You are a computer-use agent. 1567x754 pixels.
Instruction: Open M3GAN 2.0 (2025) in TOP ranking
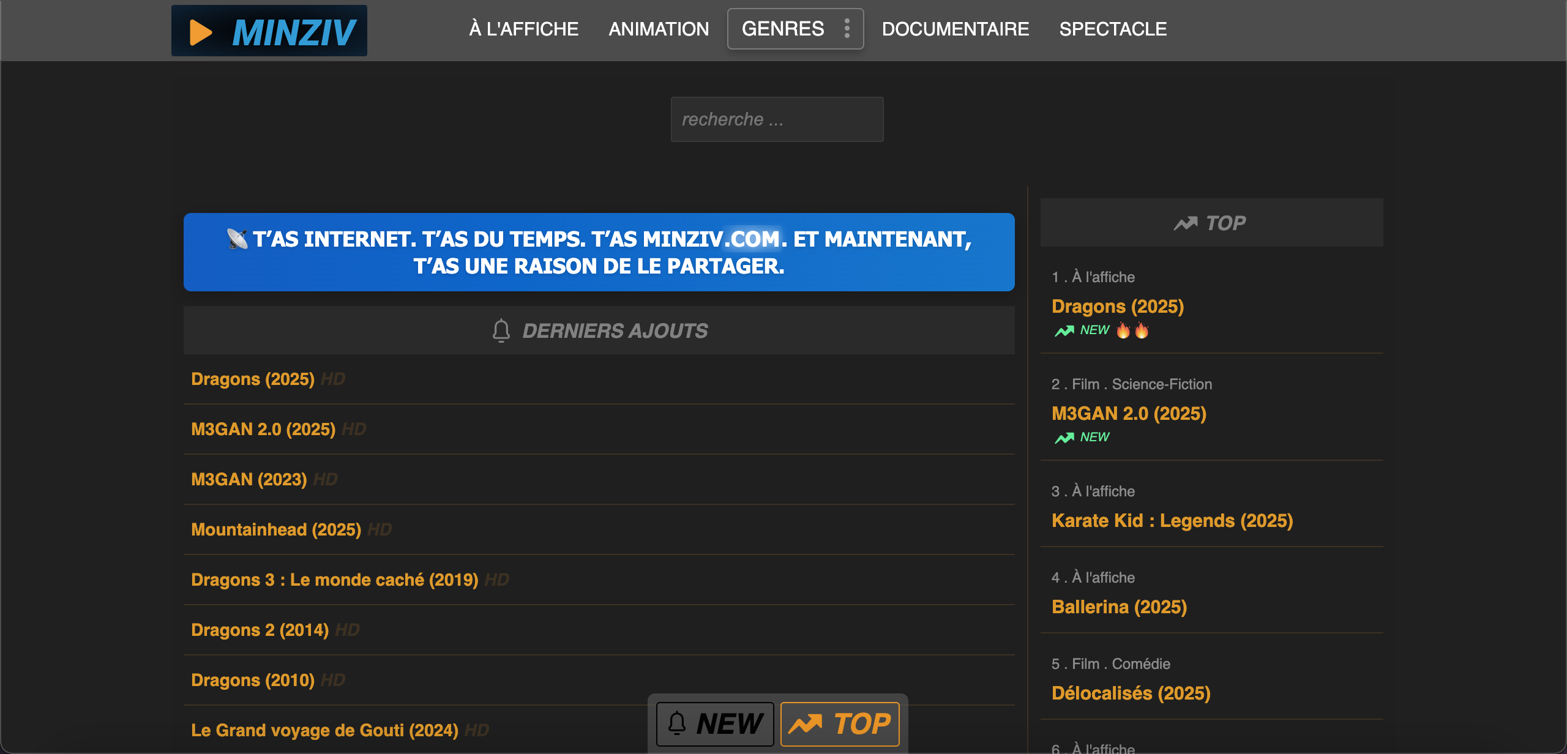1129,413
